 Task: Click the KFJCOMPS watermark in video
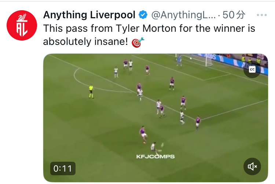point(155,156)
